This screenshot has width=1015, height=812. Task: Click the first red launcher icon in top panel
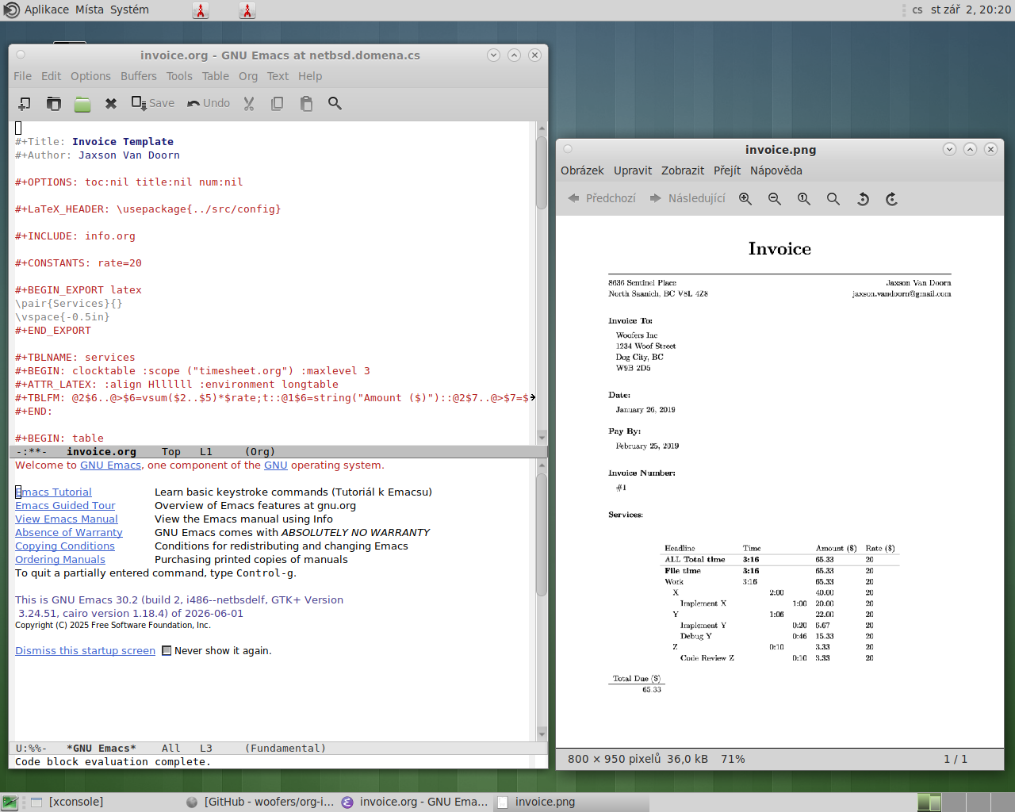201,10
